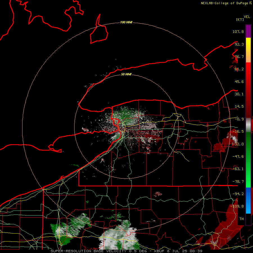Image resolution: width=253 pixels, height=253 pixels.
Task: Click the -47.6 velocity scale value
Action: tap(238, 157)
